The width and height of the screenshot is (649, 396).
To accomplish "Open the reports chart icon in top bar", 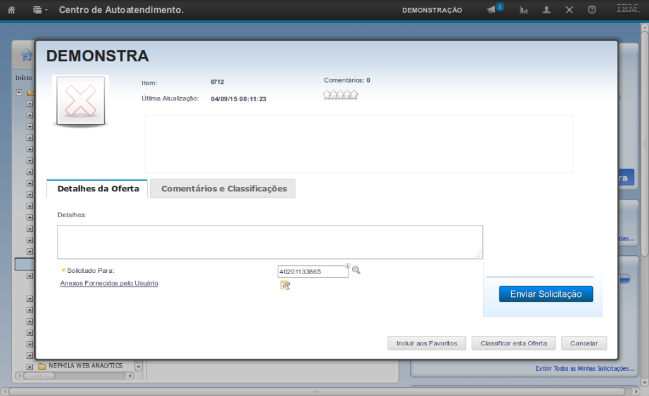I will (x=523, y=10).
